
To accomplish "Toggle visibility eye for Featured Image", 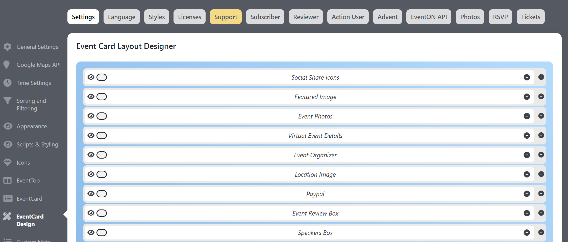I will pyautogui.click(x=91, y=96).
